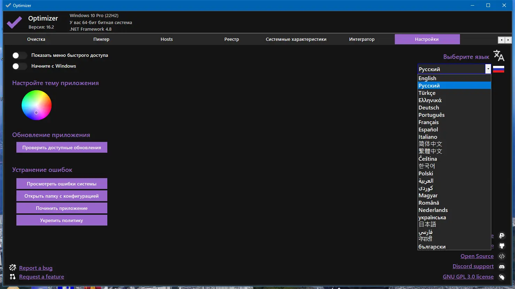
Task: Open the GitHub icon
Action: (x=502, y=246)
